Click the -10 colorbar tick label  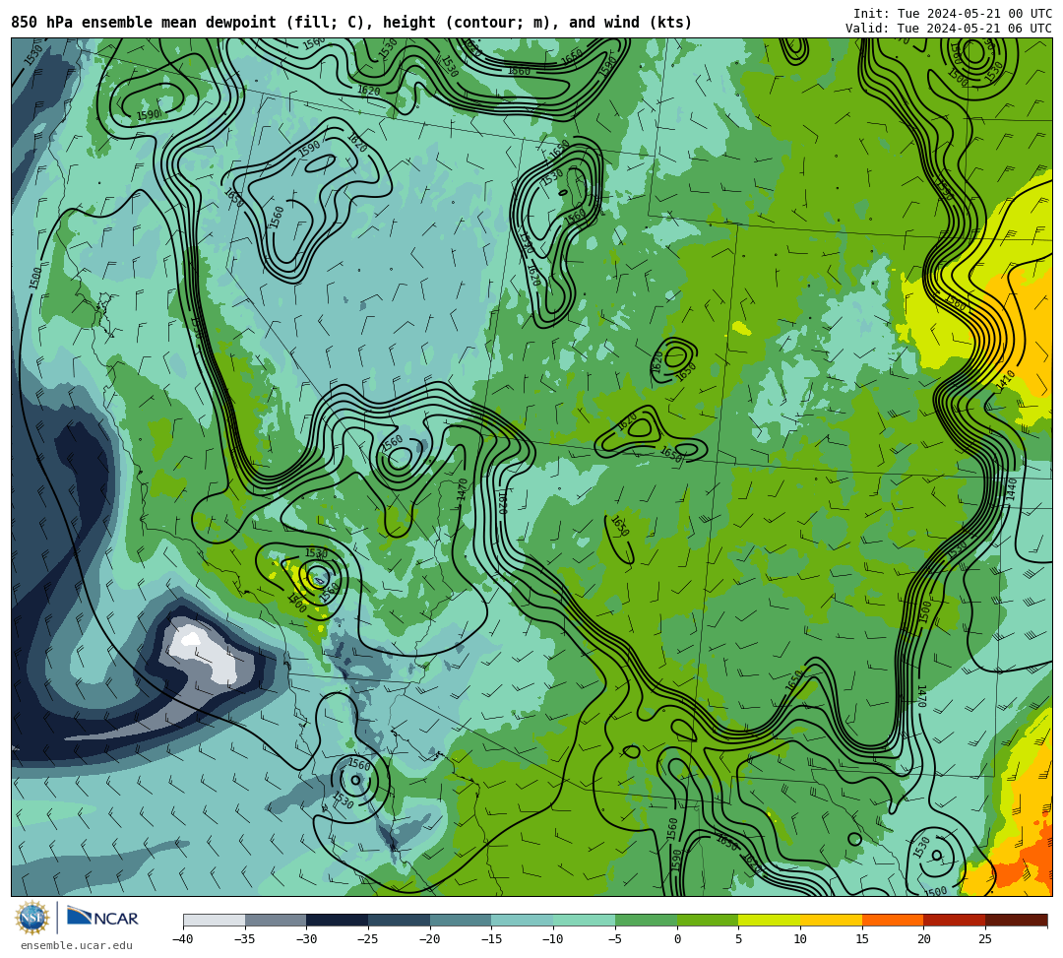553,939
